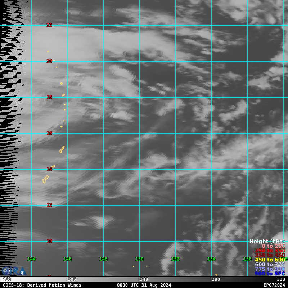Click the '250 to 350' legend entry
Image resolution: width=288 pixels, height=288 pixels.
click(270, 251)
